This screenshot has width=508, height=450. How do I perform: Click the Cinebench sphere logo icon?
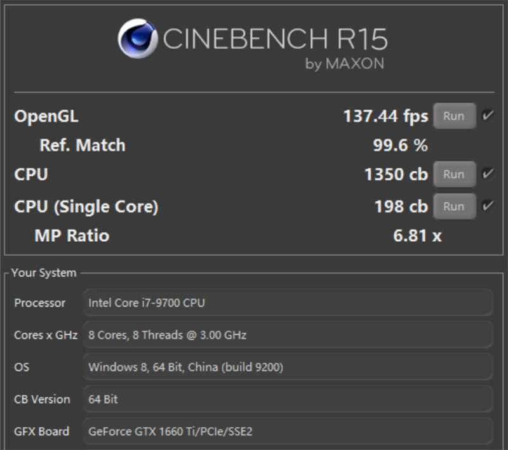coord(138,39)
